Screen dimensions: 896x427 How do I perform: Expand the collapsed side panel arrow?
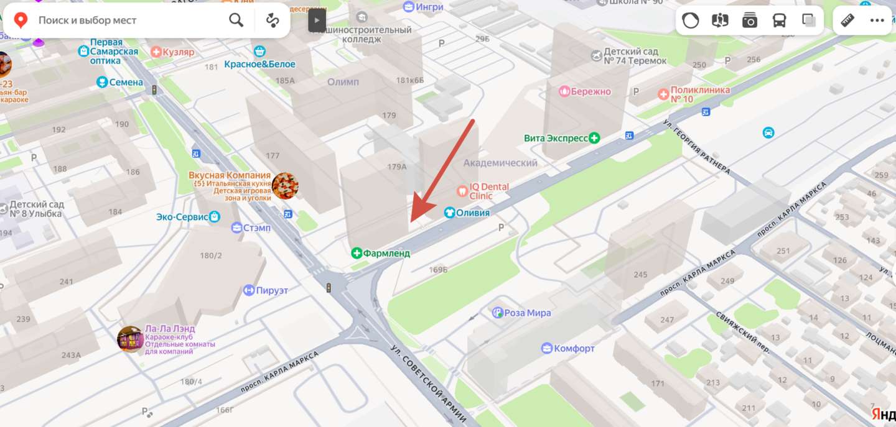click(317, 21)
